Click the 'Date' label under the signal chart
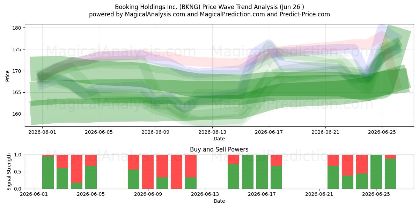 coord(219,201)
